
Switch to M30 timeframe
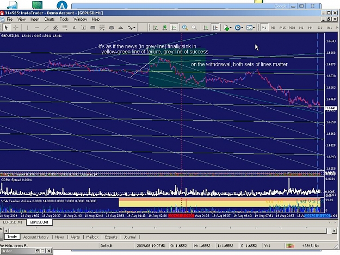tap(292, 28)
